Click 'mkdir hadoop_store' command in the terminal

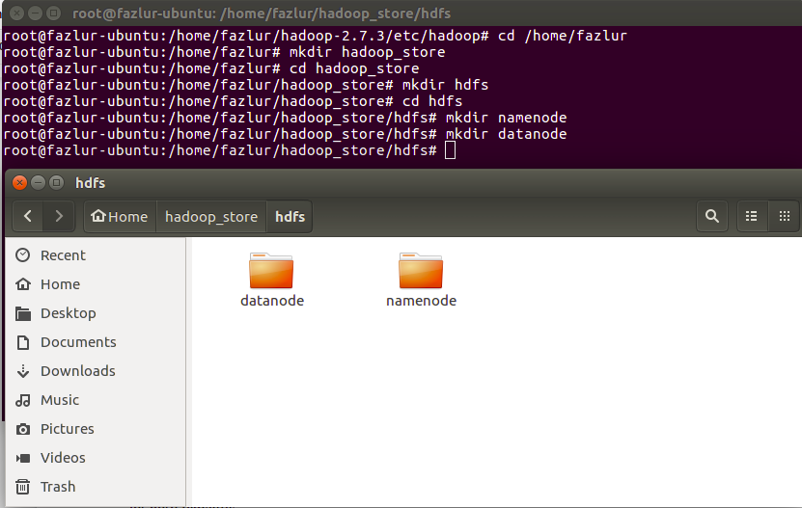pos(368,52)
